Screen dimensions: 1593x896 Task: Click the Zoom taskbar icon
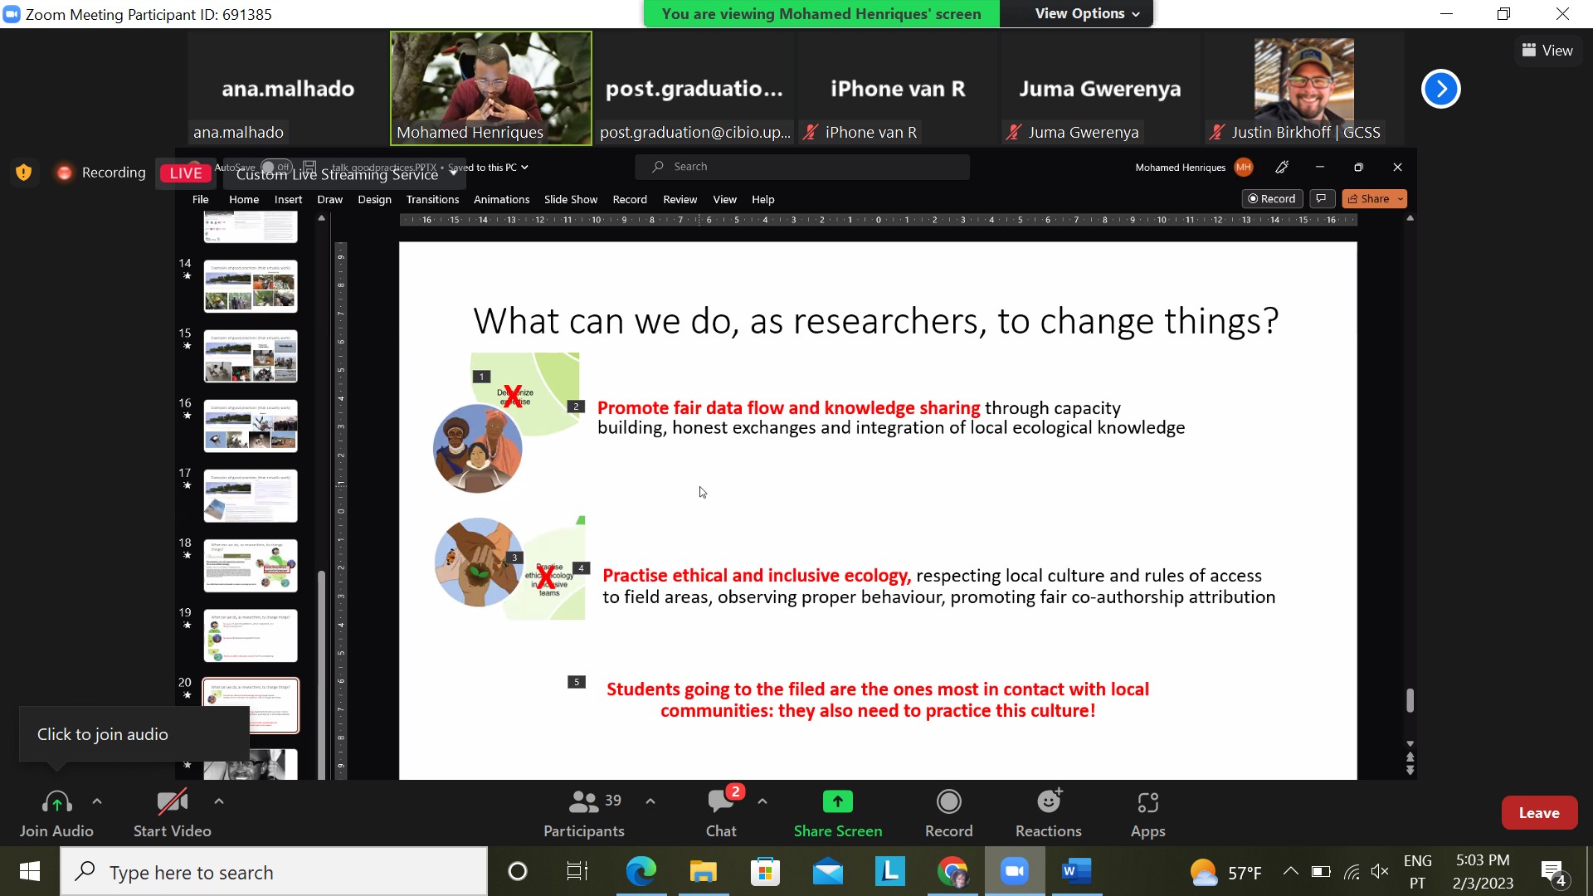pos(1015,871)
